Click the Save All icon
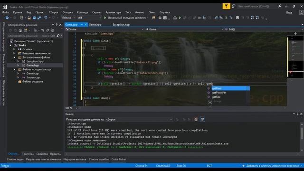Image resolution: width=304 pixels, height=171 pixels. tap(39, 18)
